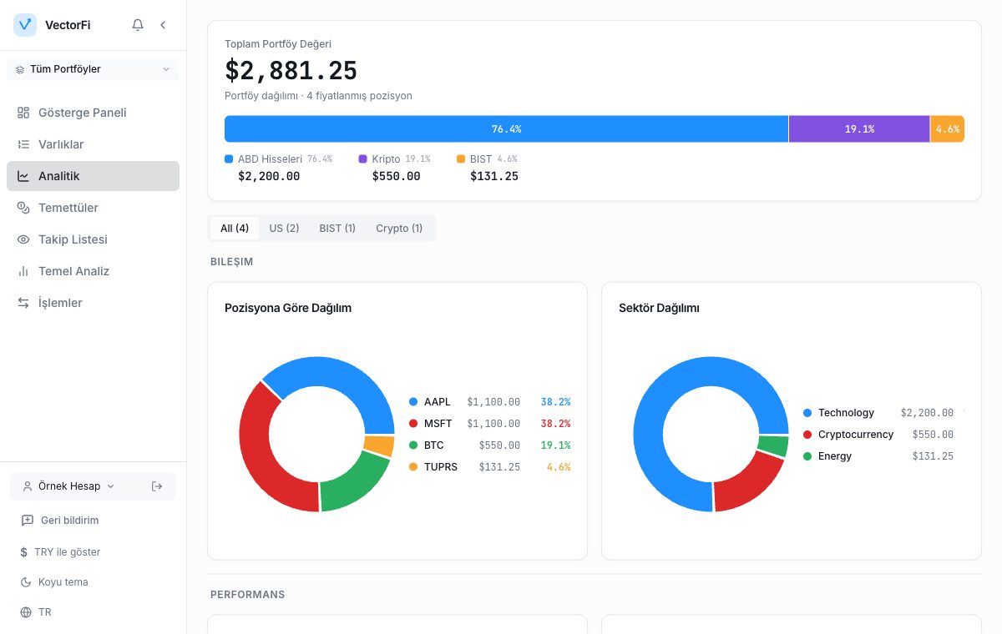This screenshot has height=634, width=1002.
Task: Click the MSFT legend label
Action: (x=438, y=424)
